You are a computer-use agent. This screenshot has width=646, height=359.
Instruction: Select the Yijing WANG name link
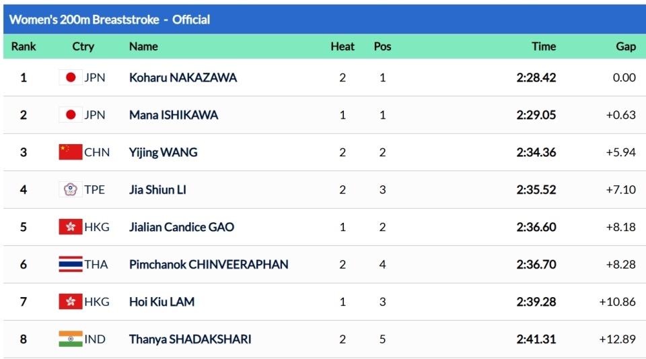[164, 152]
